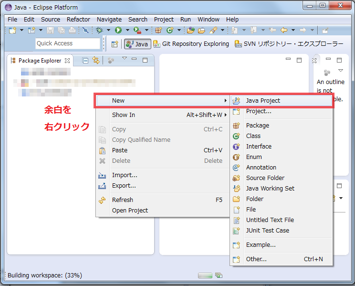This screenshot has width=355, height=286.
Task: Open the Source menu
Action: point(51,20)
